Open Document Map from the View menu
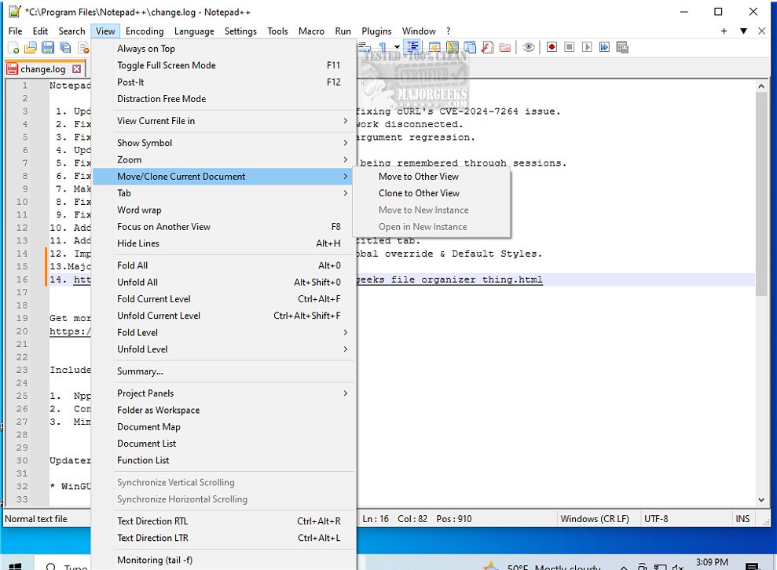The image size is (777, 570). 148,427
